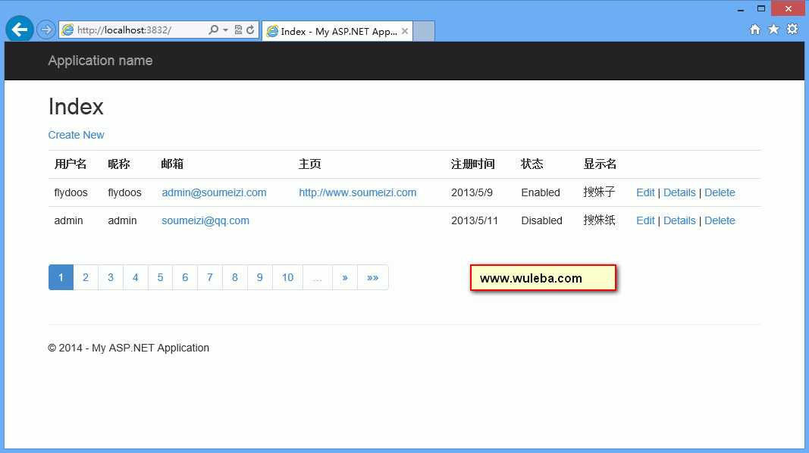Delete the admin user row
Image resolution: width=809 pixels, height=453 pixels.
[720, 220]
